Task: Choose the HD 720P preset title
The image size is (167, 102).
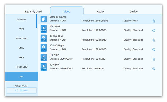Action: click(x=54, y=55)
